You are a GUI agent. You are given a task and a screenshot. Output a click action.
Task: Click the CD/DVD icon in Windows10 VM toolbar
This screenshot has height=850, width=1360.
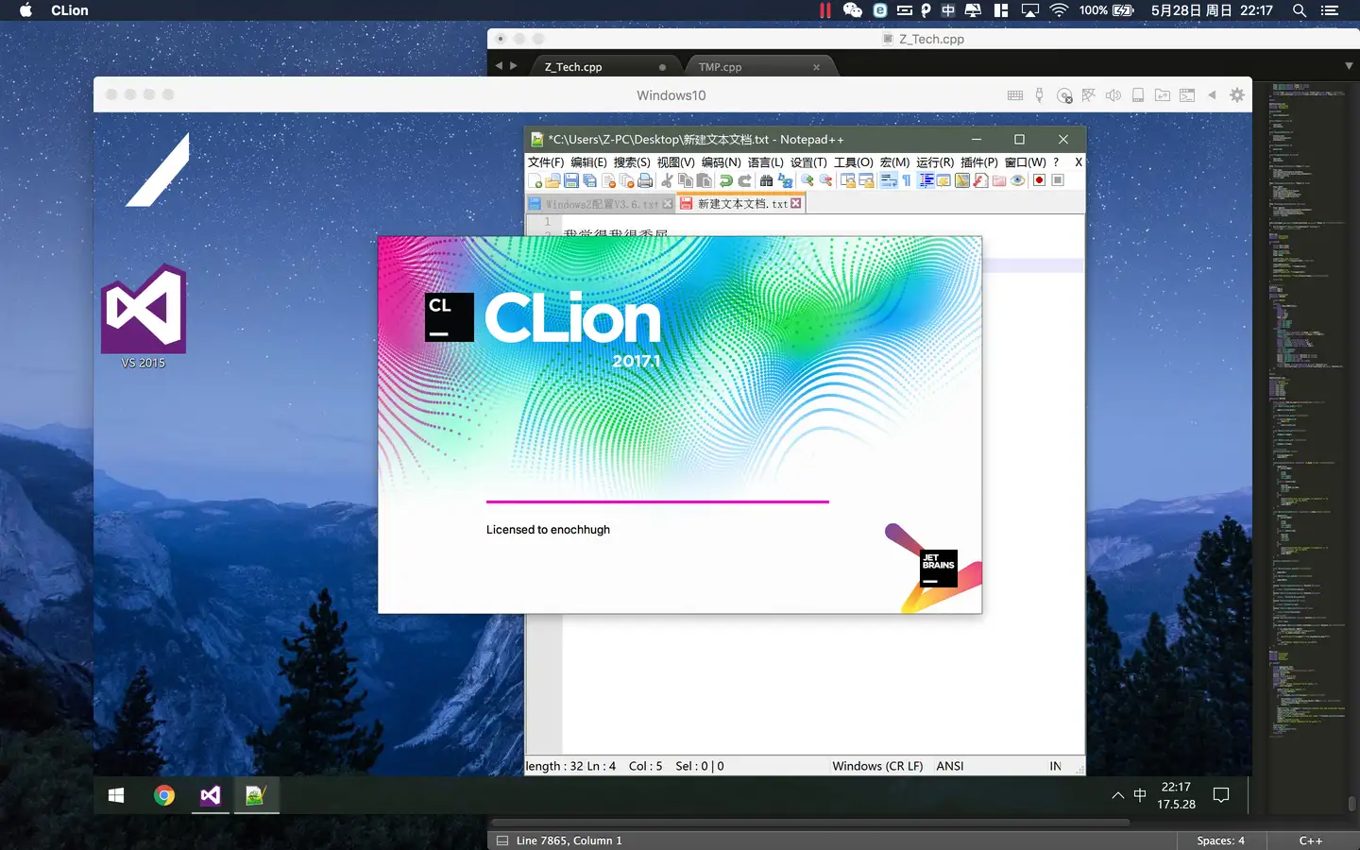pyautogui.click(x=1064, y=95)
